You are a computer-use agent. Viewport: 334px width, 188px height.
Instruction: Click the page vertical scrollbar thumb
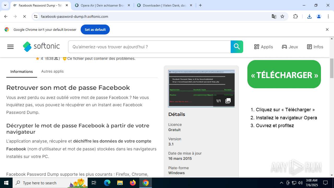pyautogui.click(x=332, y=68)
